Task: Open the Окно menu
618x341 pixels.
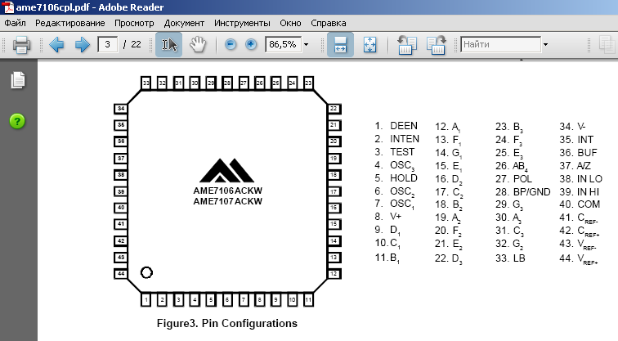Action: click(x=290, y=23)
